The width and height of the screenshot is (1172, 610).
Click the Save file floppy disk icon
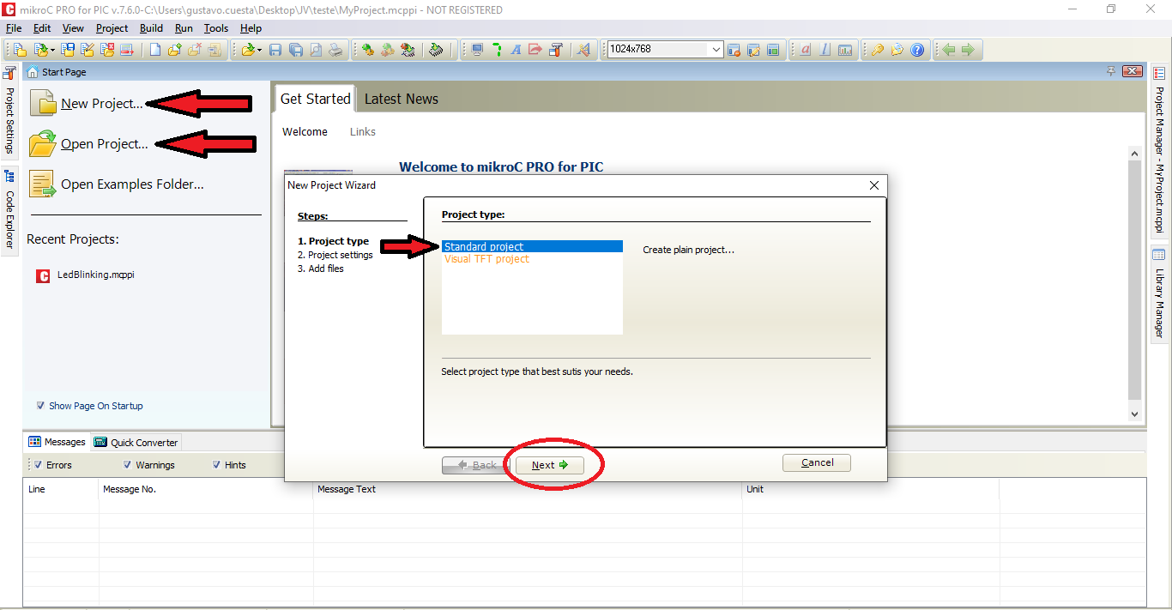[275, 50]
